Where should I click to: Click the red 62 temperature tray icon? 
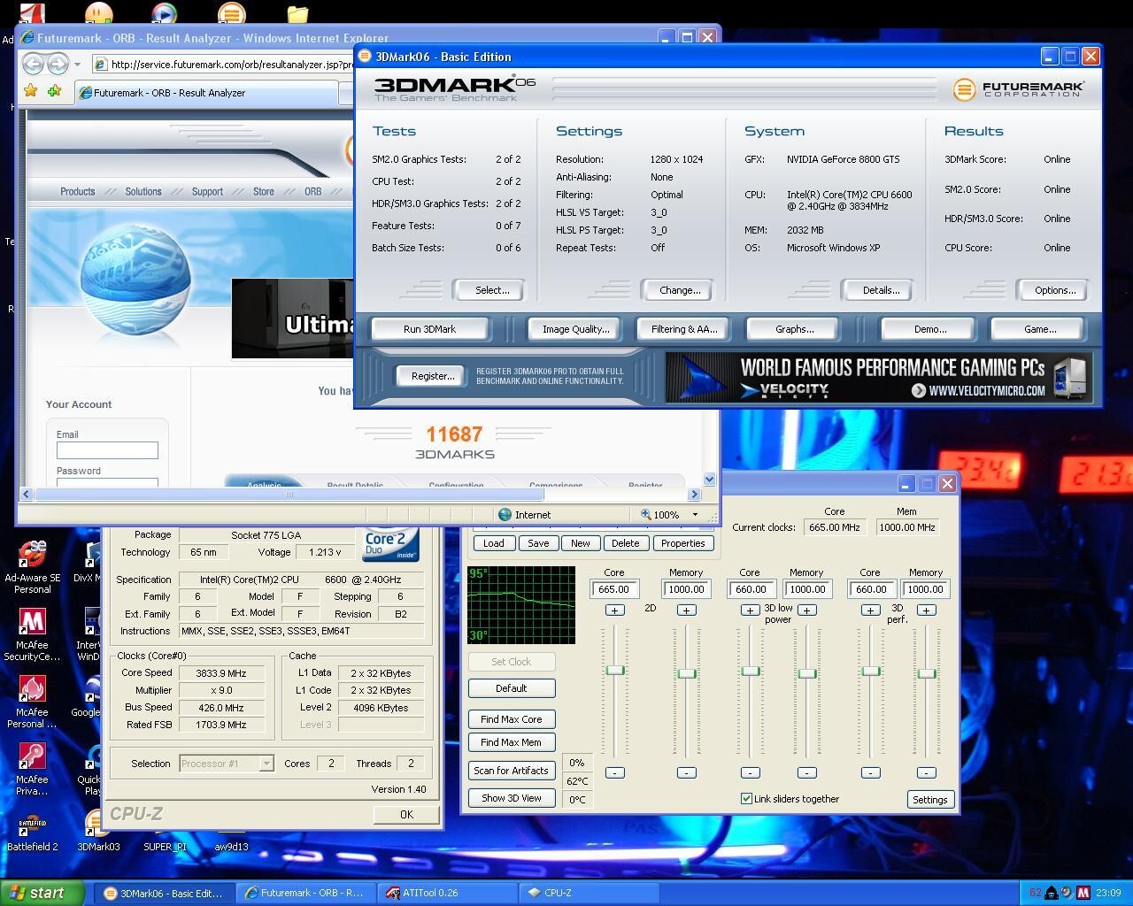click(x=1035, y=893)
